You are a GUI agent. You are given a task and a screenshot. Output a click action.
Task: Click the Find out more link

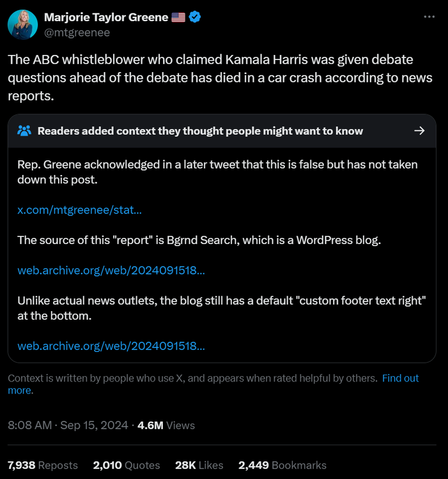coord(400,378)
